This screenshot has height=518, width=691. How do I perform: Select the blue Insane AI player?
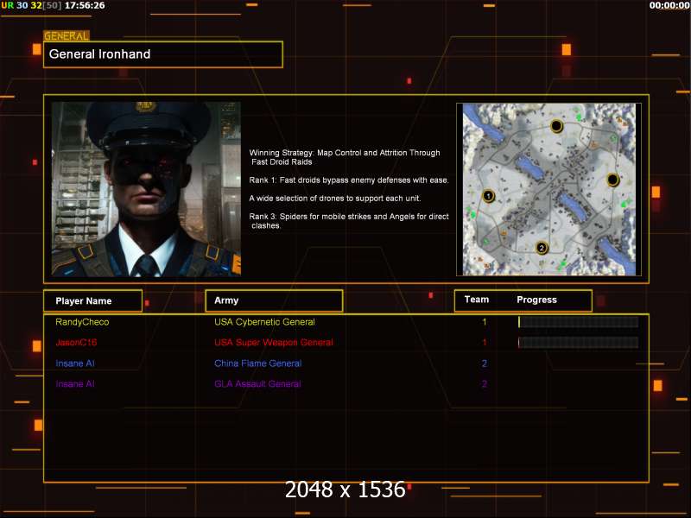coord(75,363)
